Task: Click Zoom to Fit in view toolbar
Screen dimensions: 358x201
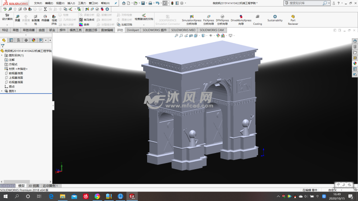Action: [176, 36]
